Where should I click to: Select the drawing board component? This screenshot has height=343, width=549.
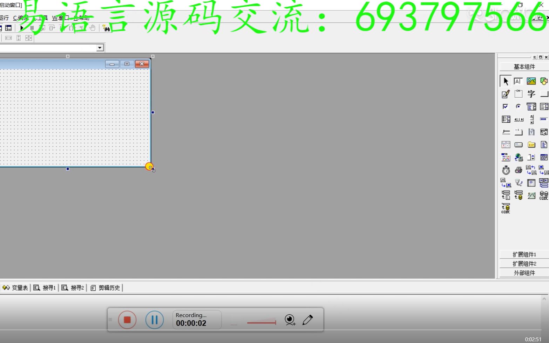pos(506,94)
